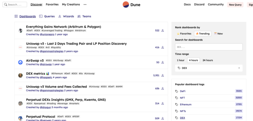This screenshot has height=121, width=253.
Task: Open the Wizards tab
Action: pos(66,16)
